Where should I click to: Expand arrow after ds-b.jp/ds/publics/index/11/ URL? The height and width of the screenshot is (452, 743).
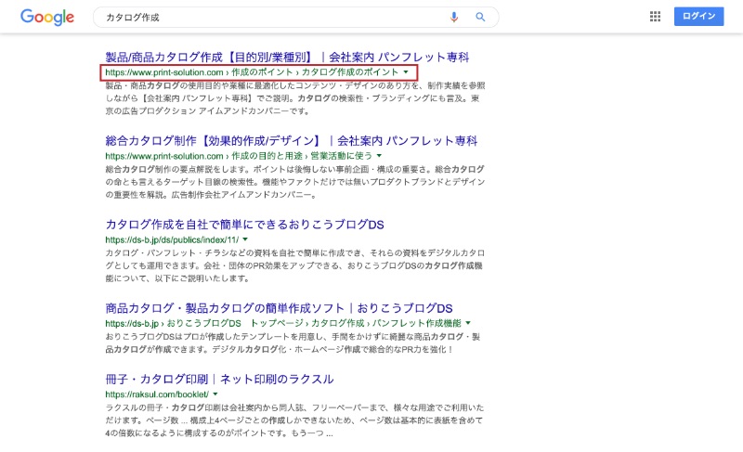245,239
